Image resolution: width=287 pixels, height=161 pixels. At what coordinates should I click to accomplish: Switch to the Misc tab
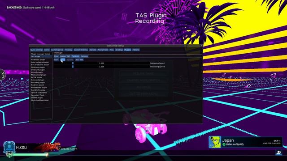pos(112,50)
